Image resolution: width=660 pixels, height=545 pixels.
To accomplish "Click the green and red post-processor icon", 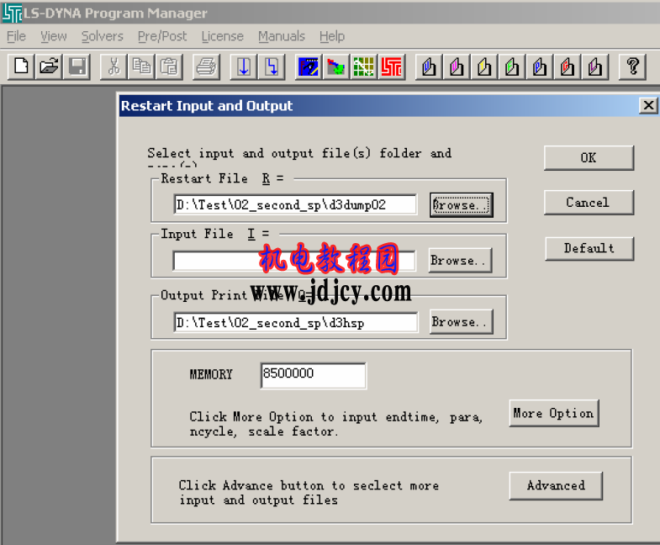I will 336,66.
